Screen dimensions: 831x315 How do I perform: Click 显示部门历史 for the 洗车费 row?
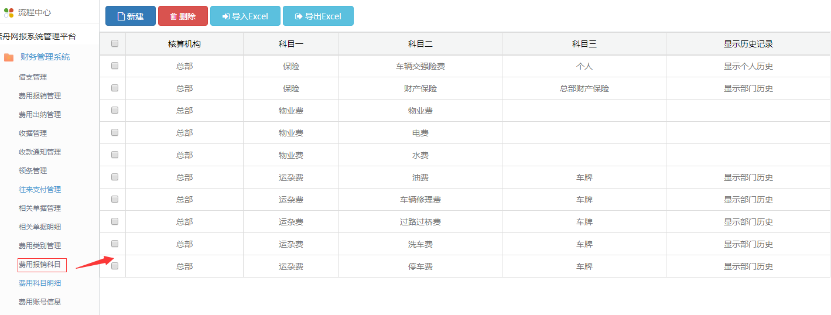tap(748, 245)
